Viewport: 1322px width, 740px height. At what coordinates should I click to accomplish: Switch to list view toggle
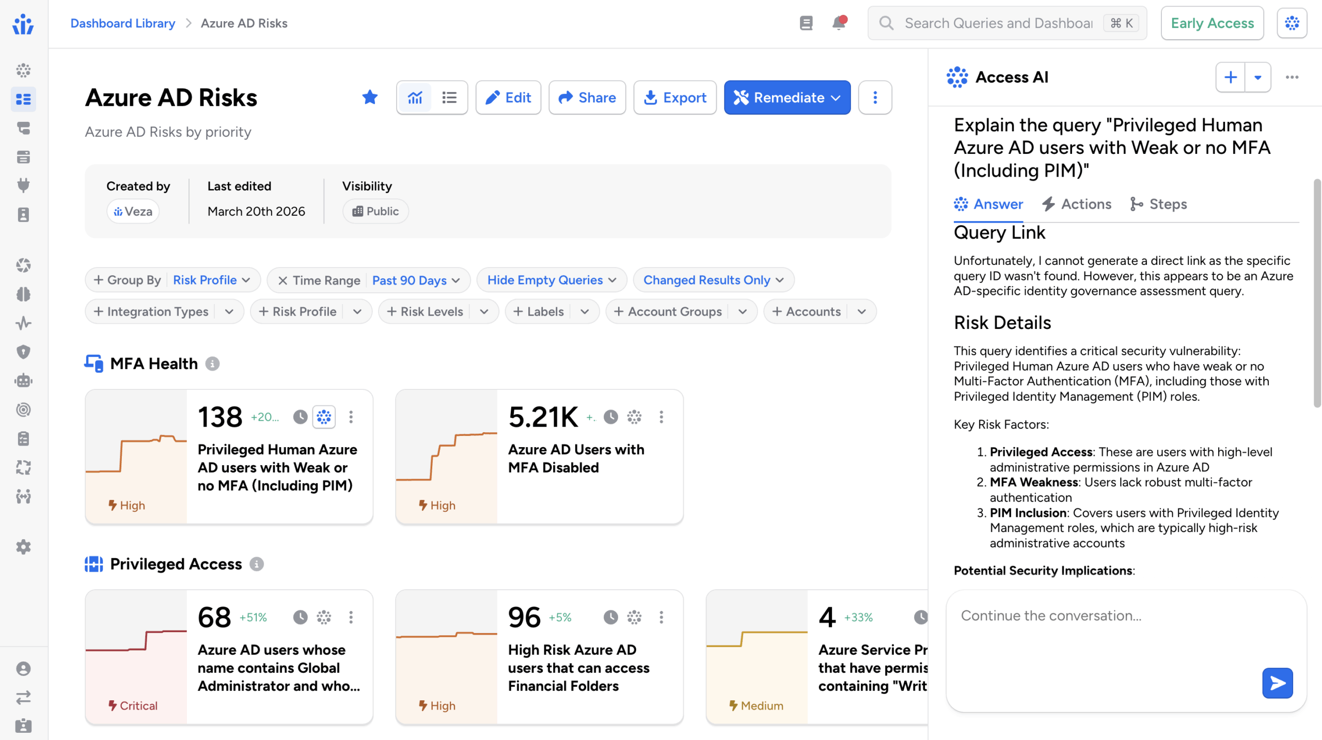(x=449, y=98)
